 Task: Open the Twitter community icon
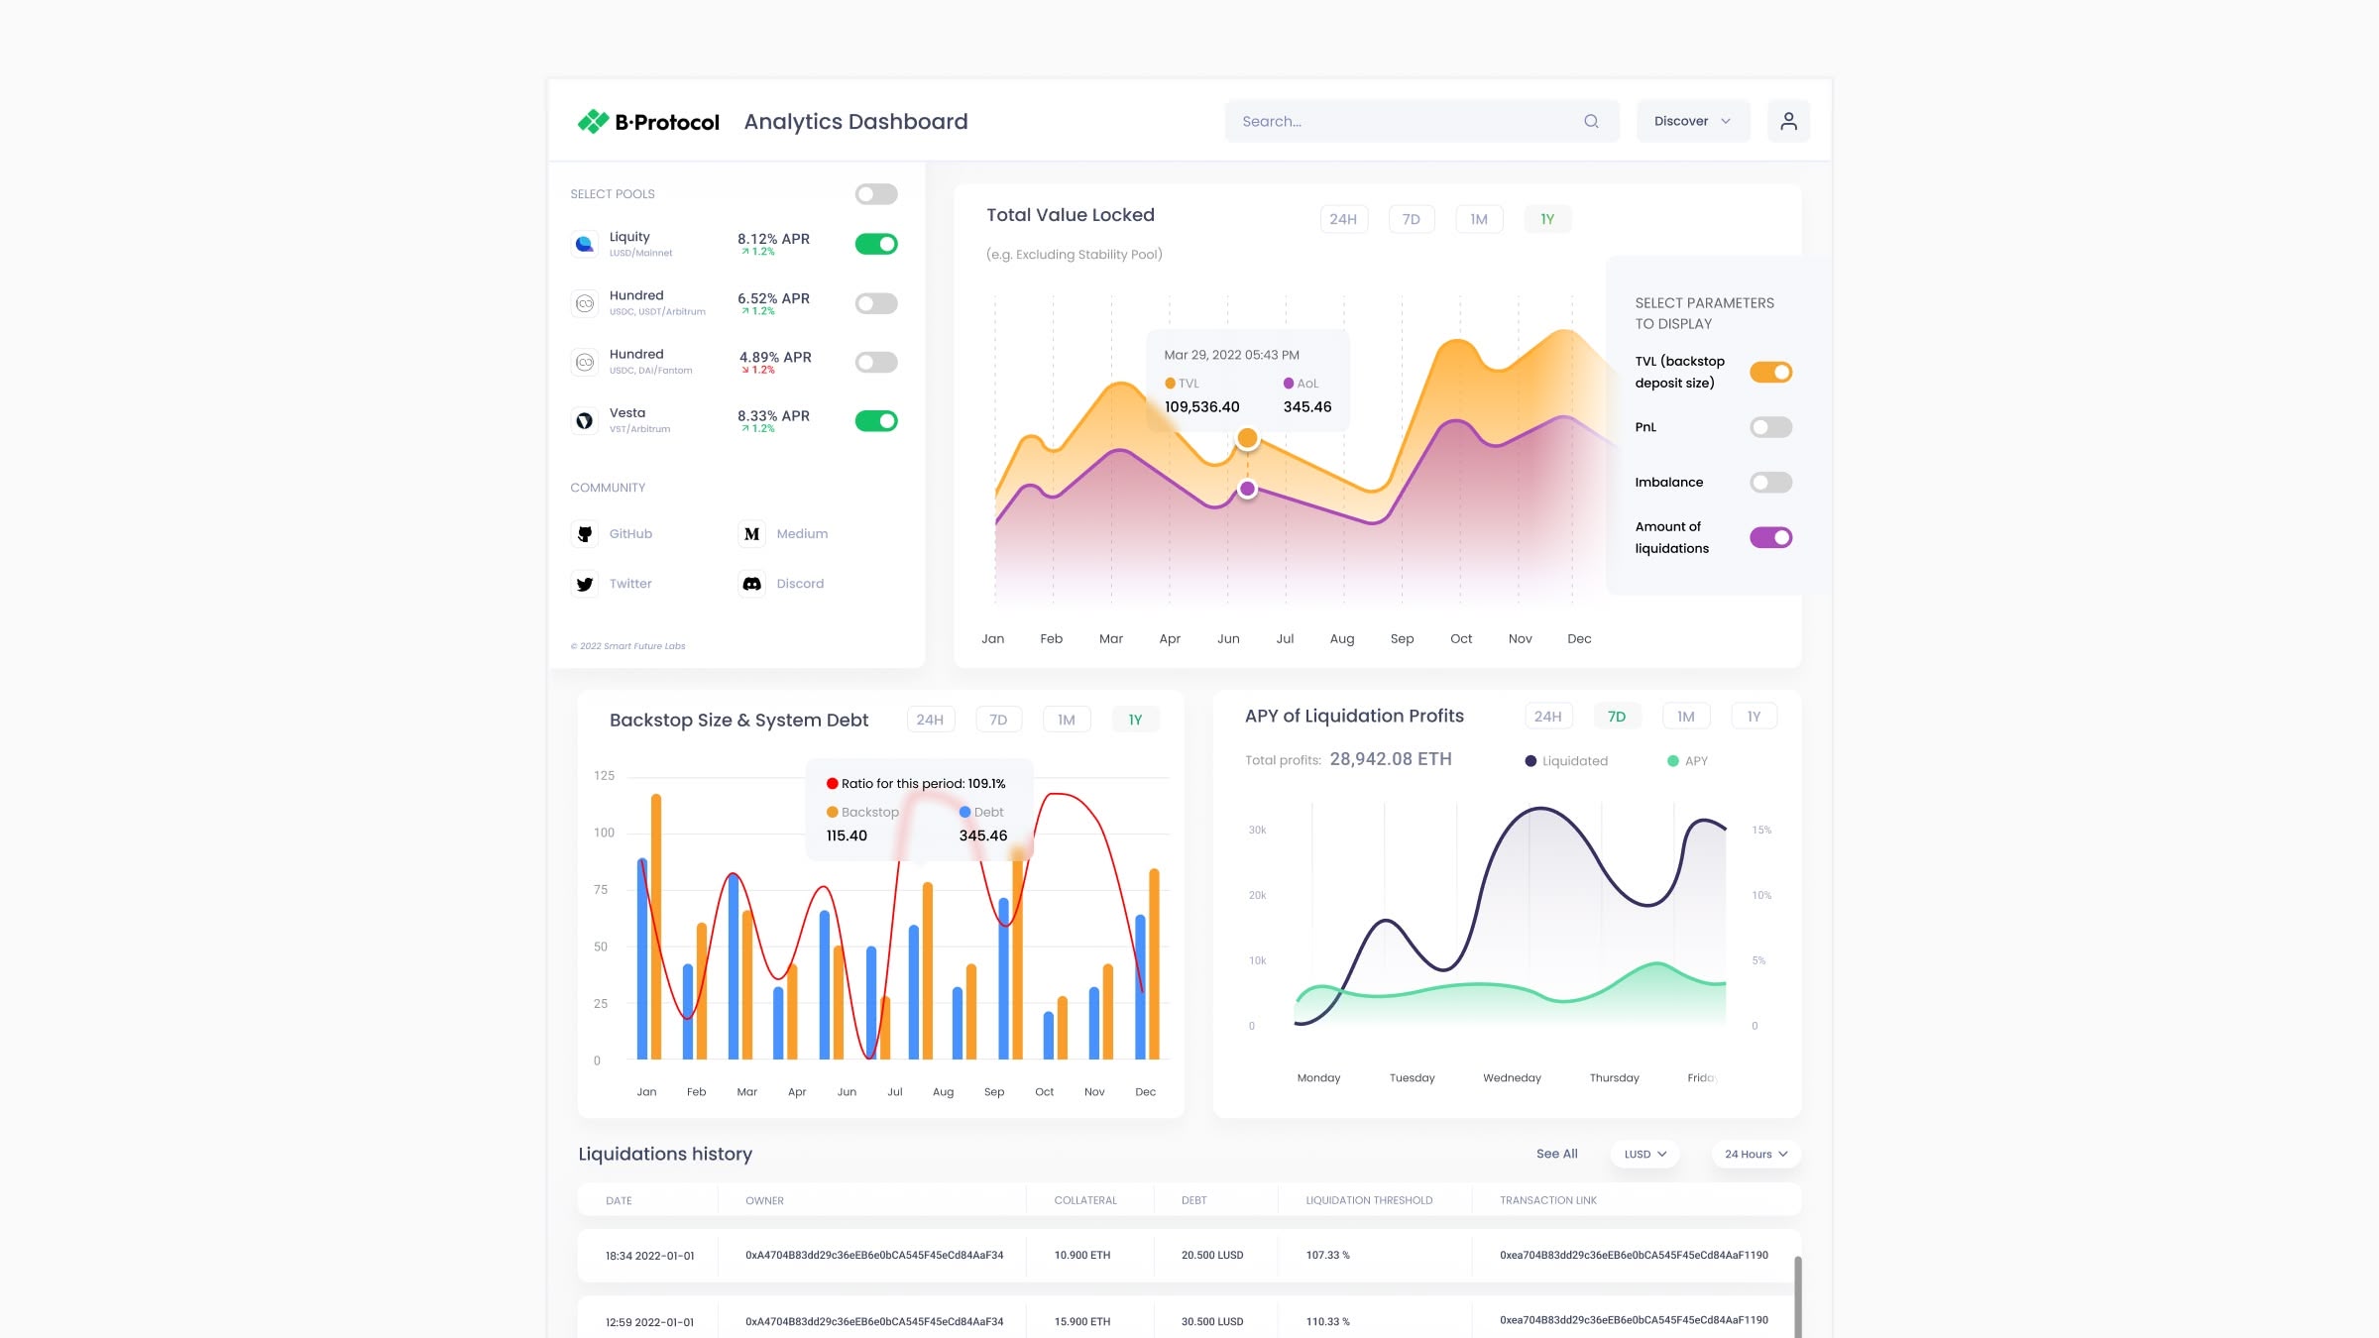point(585,584)
